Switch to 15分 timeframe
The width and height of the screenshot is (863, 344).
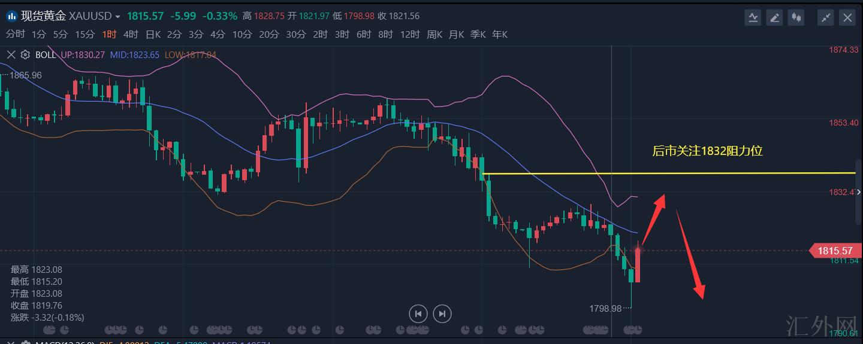(x=85, y=35)
